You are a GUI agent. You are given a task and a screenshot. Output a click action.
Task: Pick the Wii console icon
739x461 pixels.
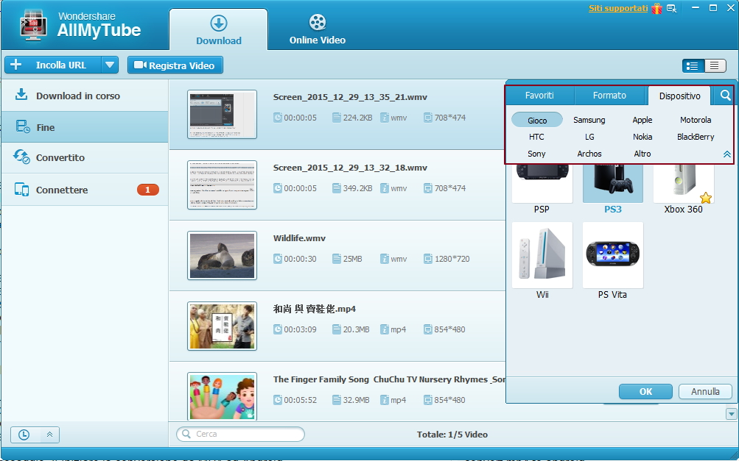[542, 254]
